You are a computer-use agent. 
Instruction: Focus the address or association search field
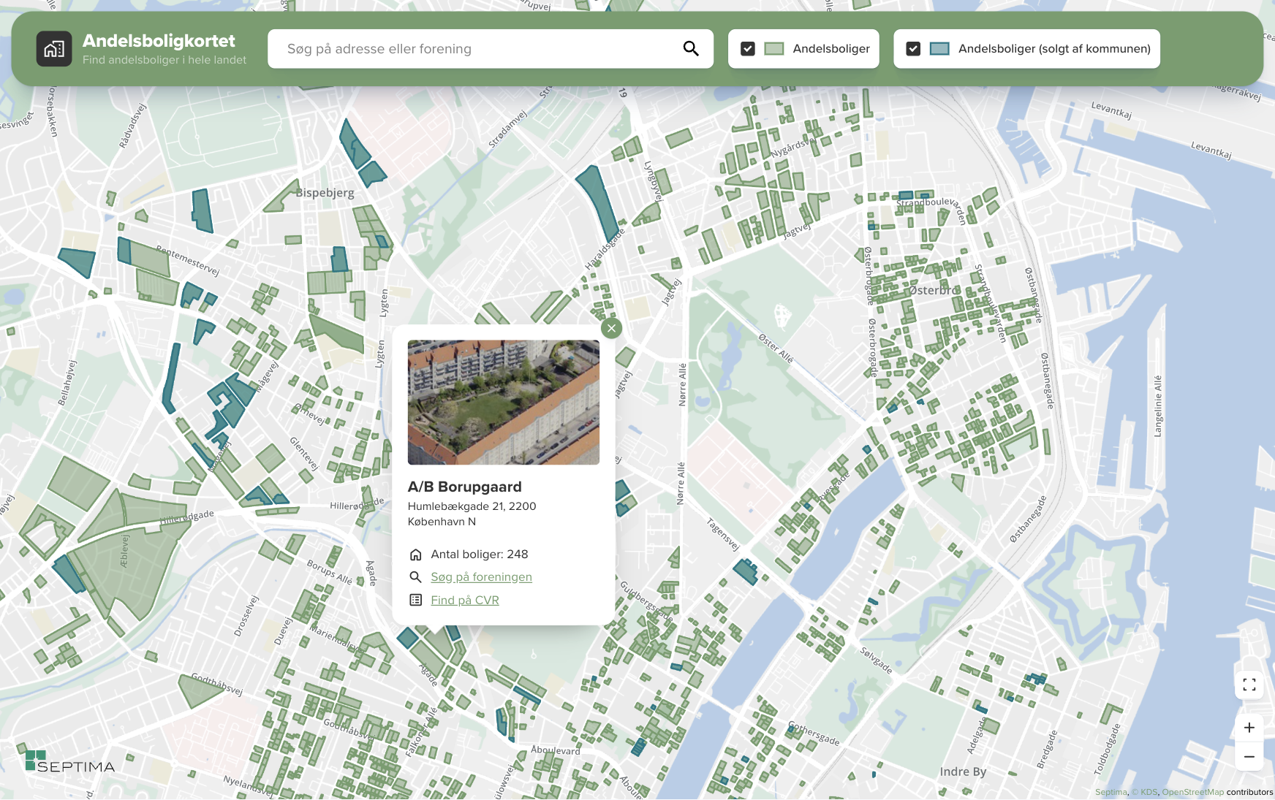475,49
